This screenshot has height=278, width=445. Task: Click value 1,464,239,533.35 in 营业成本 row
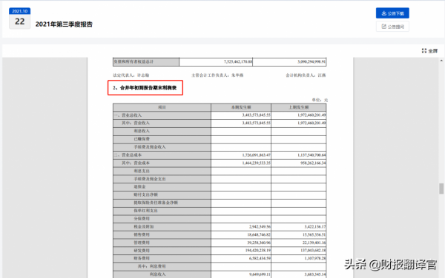(257, 163)
